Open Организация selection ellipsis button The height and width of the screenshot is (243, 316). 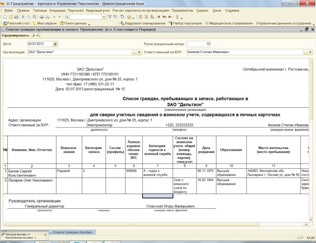click(x=134, y=52)
